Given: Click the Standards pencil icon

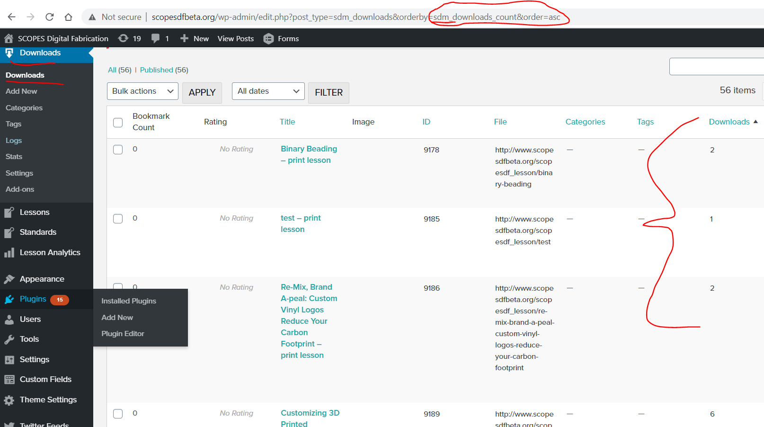Looking at the screenshot, I should (x=9, y=232).
